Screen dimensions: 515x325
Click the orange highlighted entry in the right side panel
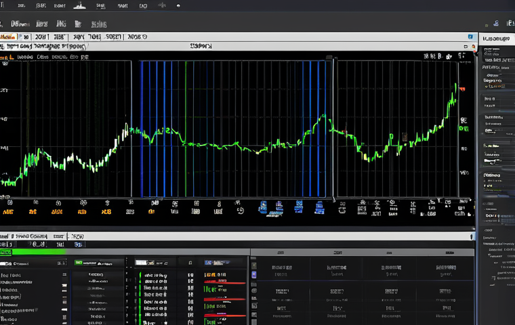495,87
